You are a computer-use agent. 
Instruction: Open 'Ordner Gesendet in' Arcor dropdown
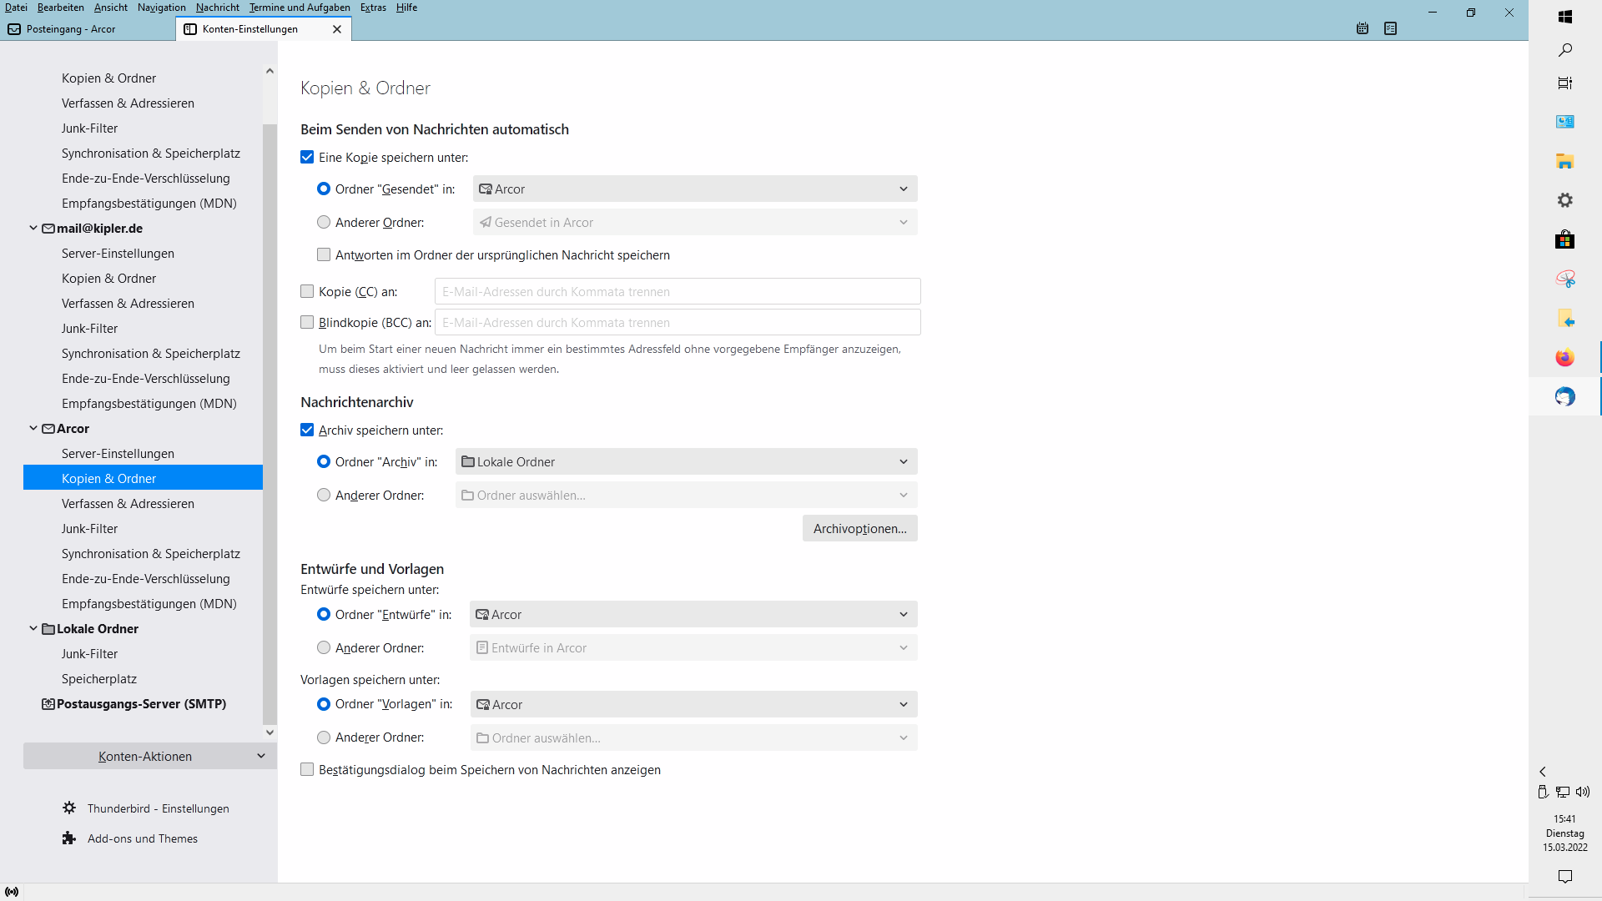pos(694,189)
